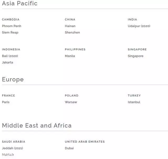Open the Singapore city link
Viewport: 168px width, 159px height.
click(x=135, y=56)
